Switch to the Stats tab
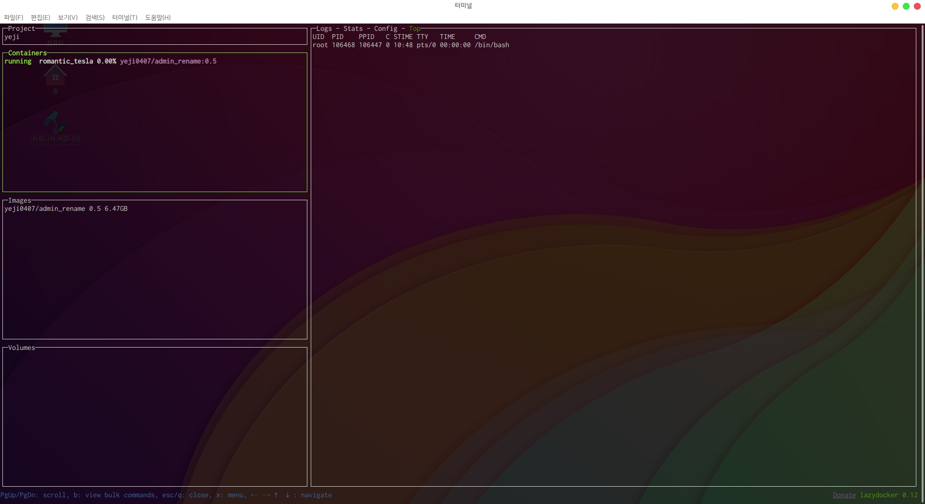The height and width of the screenshot is (504, 925). click(x=353, y=29)
